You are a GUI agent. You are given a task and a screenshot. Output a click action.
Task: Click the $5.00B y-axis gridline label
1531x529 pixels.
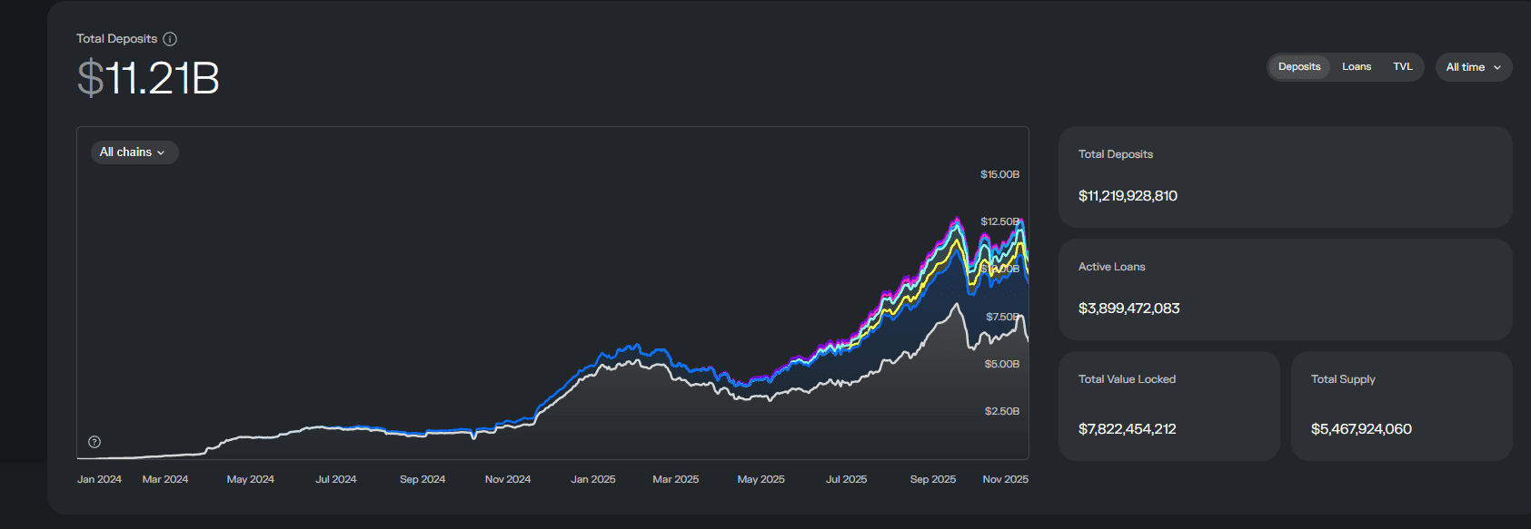(x=1001, y=364)
